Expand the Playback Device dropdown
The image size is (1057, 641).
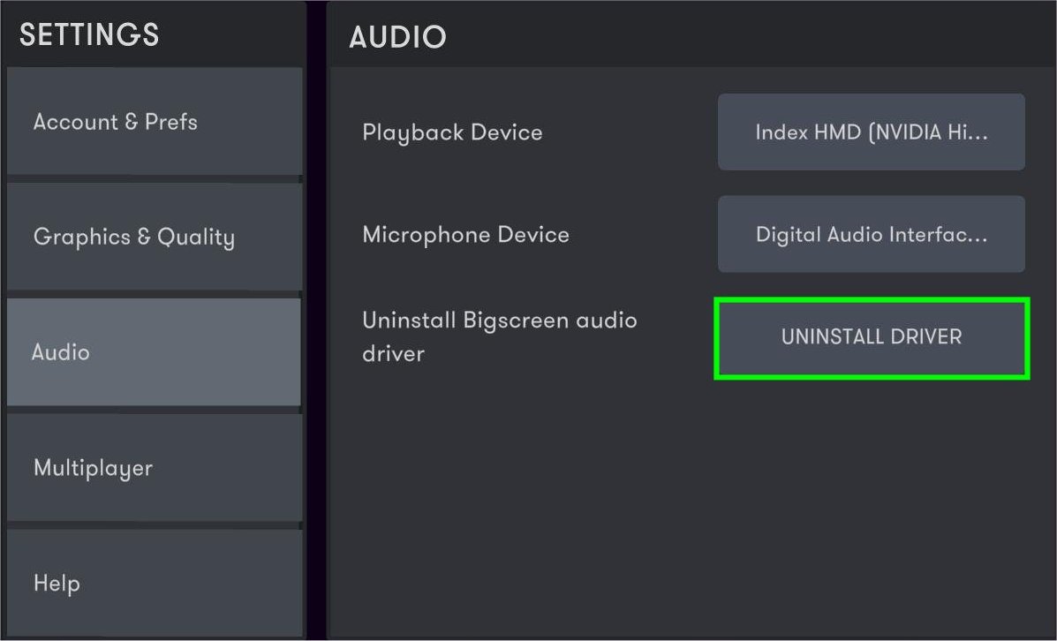pos(871,132)
